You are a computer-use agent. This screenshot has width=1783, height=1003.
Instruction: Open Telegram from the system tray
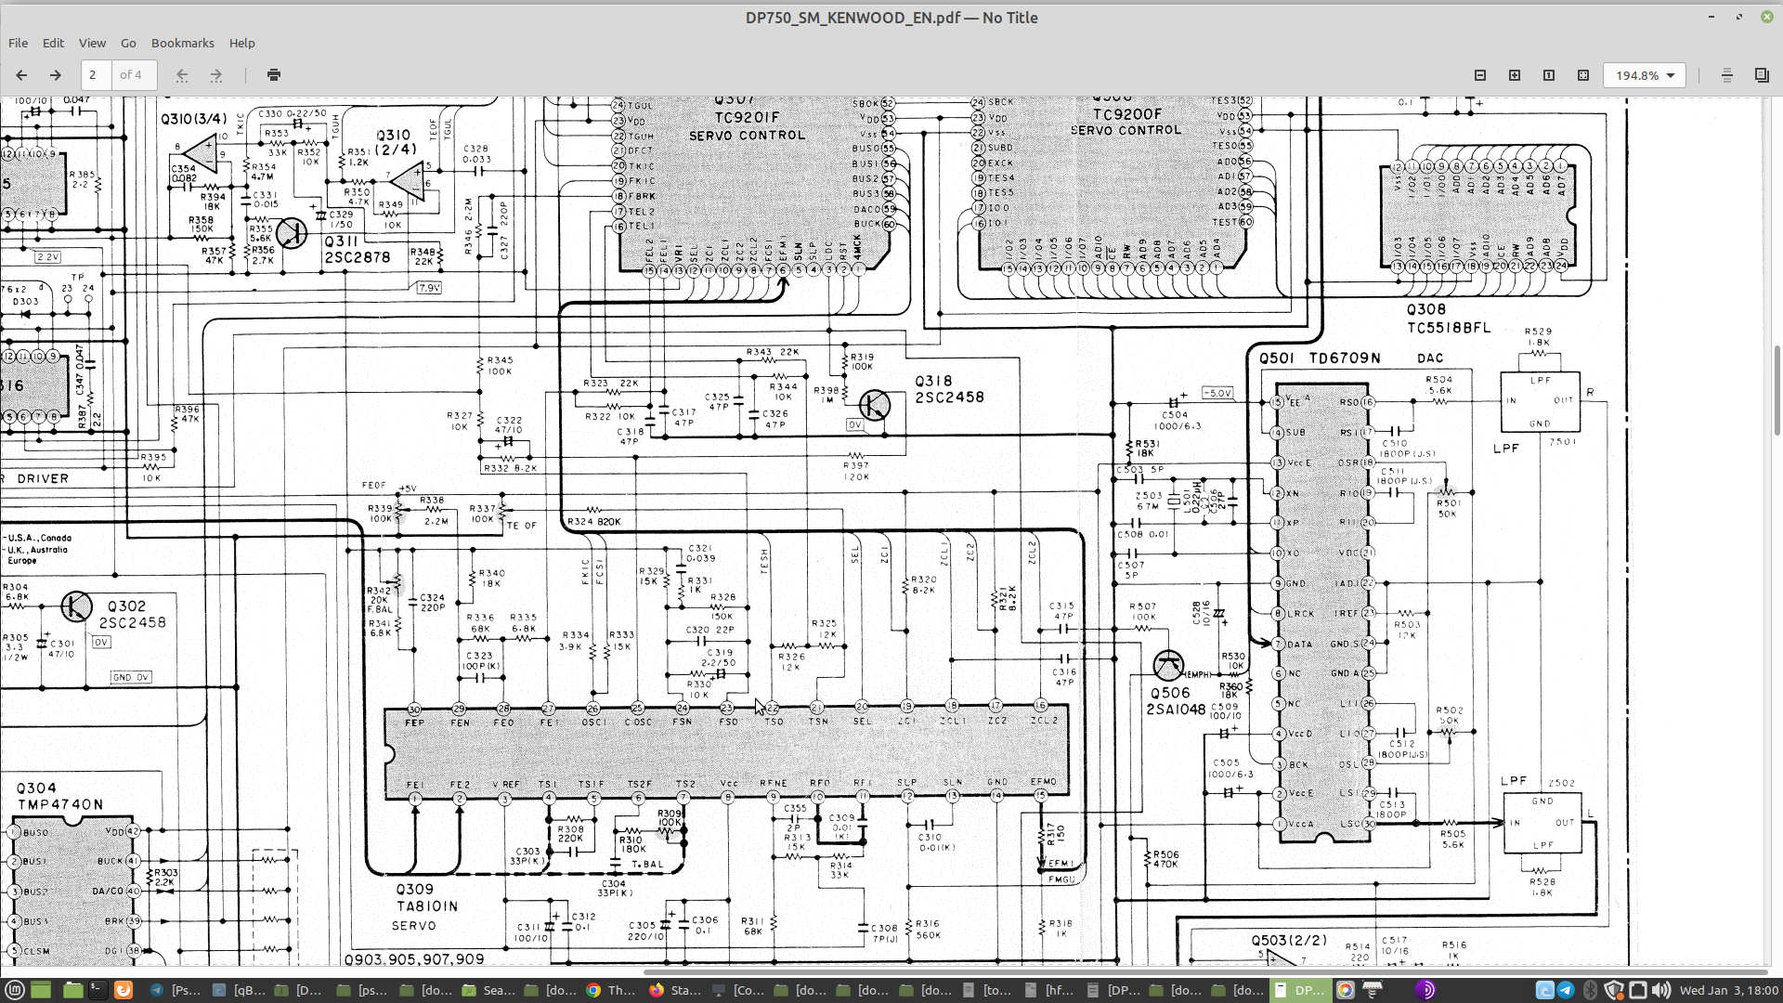pyautogui.click(x=1566, y=990)
